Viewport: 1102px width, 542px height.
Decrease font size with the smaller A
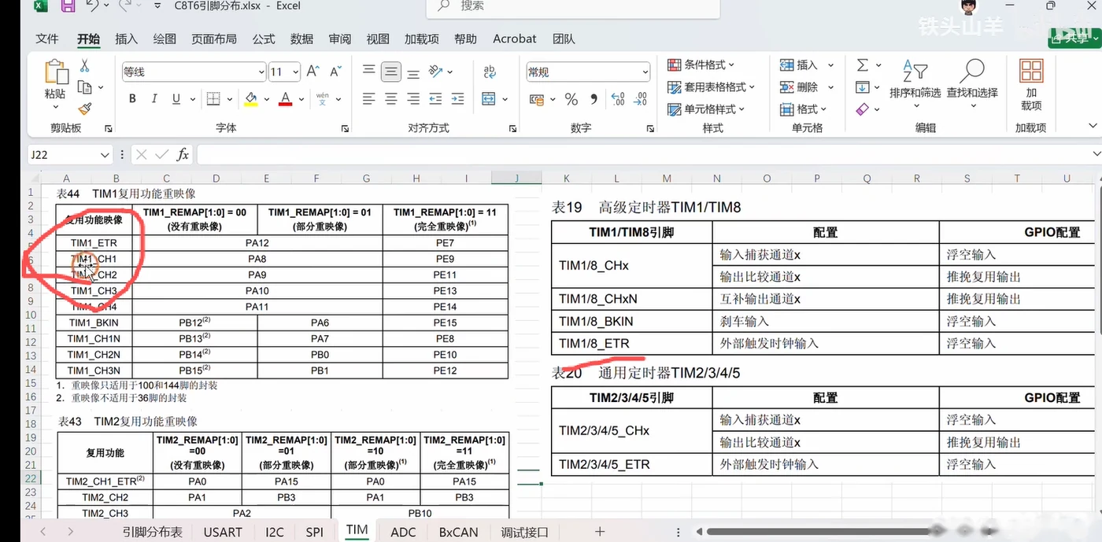click(335, 72)
